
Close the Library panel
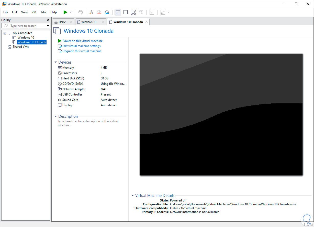point(48,20)
